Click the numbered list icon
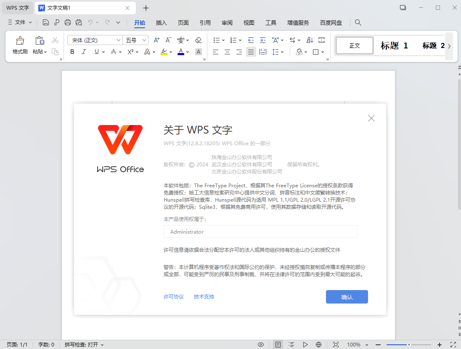461x349 pixels. pos(233,40)
